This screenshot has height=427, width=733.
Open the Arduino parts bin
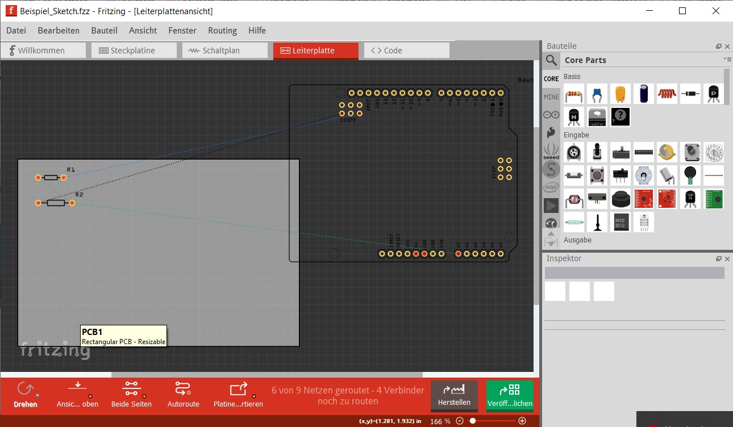pyautogui.click(x=551, y=115)
